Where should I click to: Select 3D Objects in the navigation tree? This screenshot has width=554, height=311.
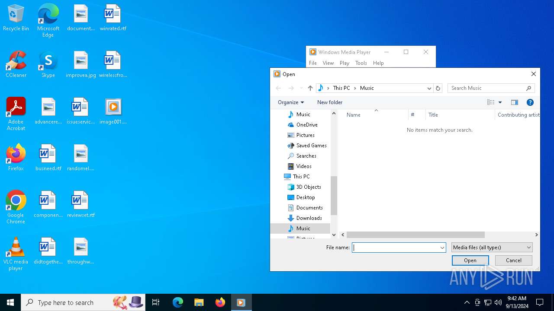coord(309,187)
